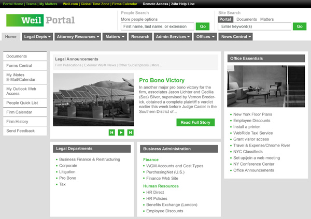Open WebRide Taxi Service link
Viewport: 311px width, 219px height.
pyautogui.click(x=253, y=133)
